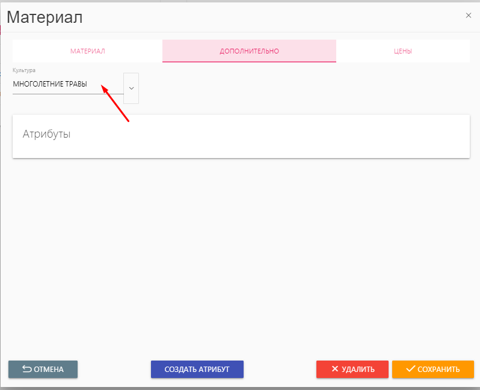The width and height of the screenshot is (480, 390).
Task: Click the dialog header bar beside the title
Action: (x=271, y=17)
